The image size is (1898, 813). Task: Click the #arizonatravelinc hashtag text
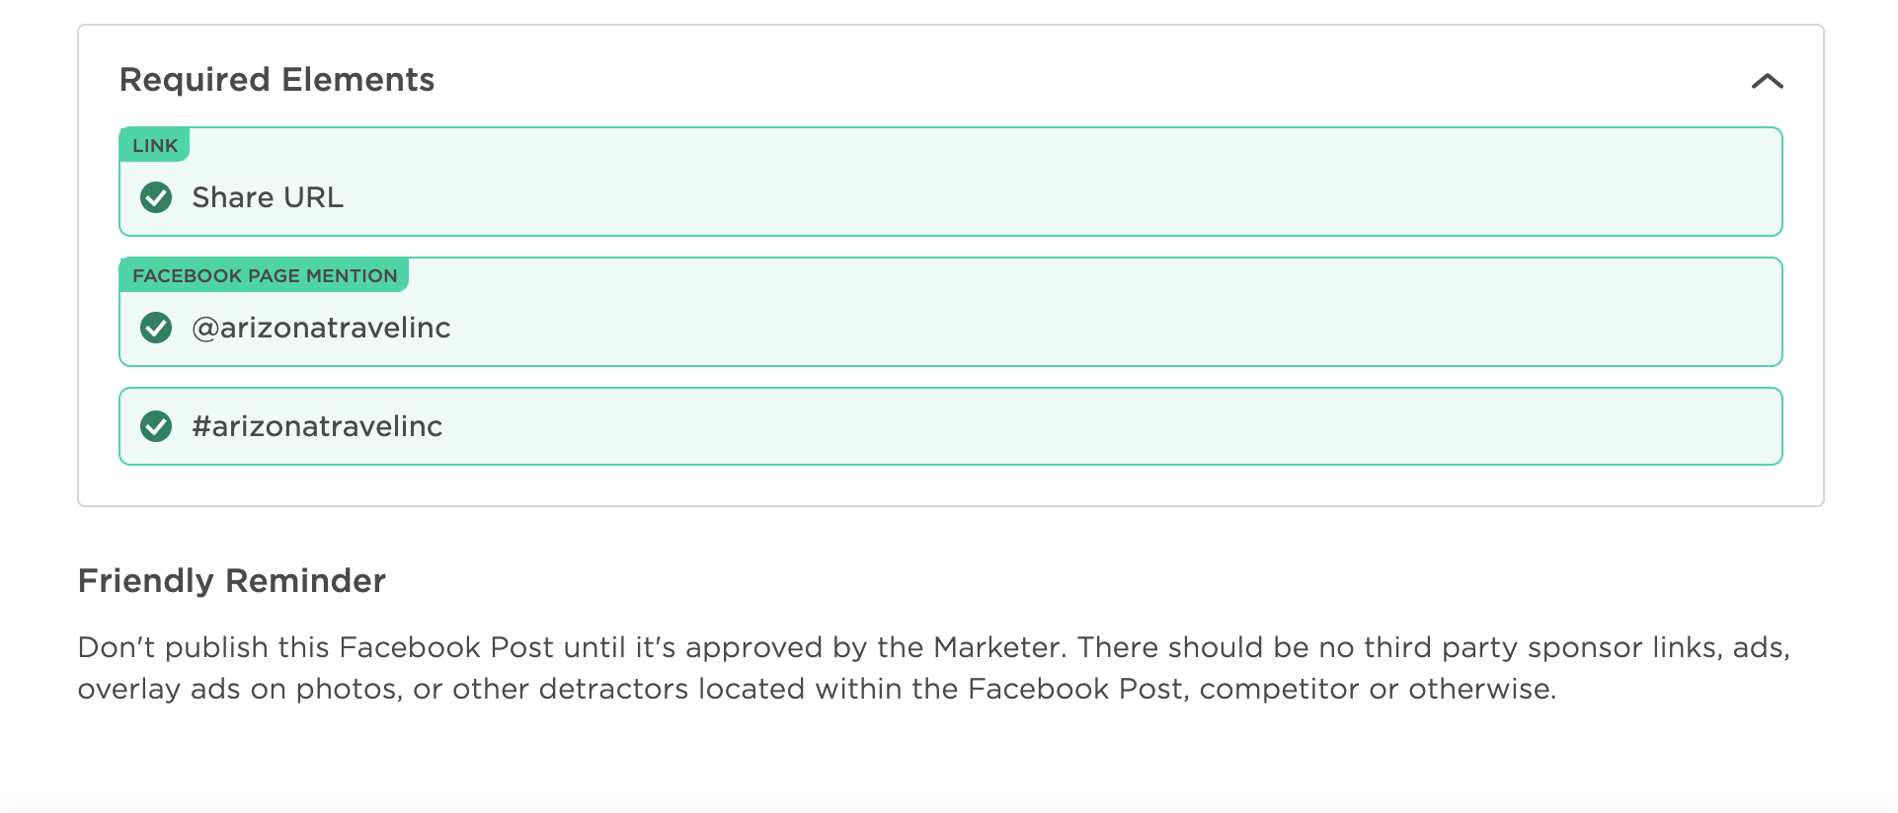tap(317, 426)
